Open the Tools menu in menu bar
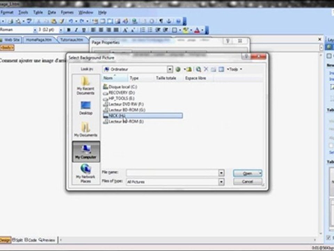The width and height of the screenshot is (334, 251). pyautogui.click(x=23, y=13)
